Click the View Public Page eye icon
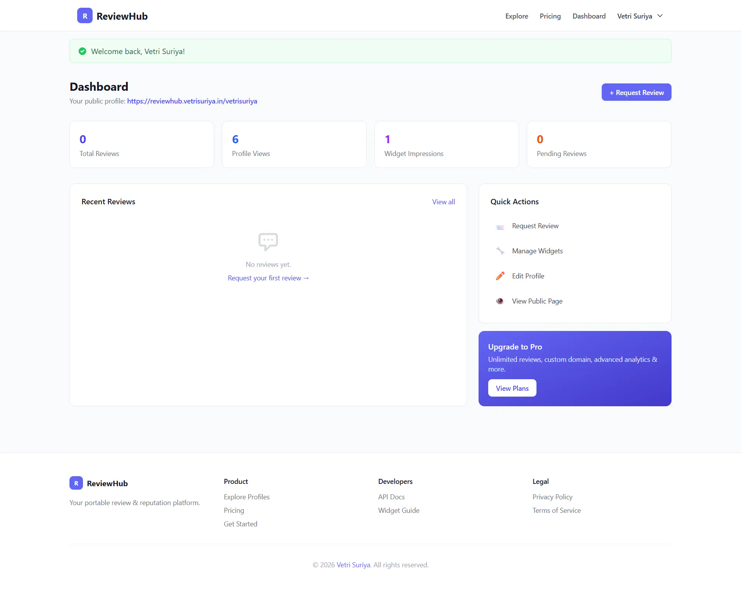The image size is (741, 592). click(500, 301)
